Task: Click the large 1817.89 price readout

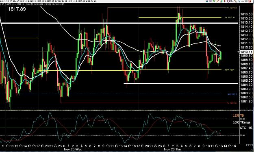Action: click(17, 9)
